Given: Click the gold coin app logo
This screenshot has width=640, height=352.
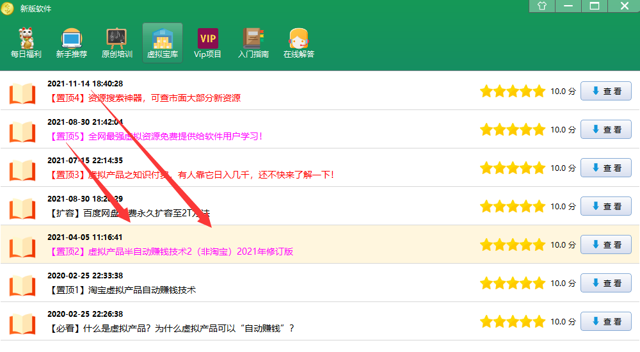Looking at the screenshot, I should point(8,8).
